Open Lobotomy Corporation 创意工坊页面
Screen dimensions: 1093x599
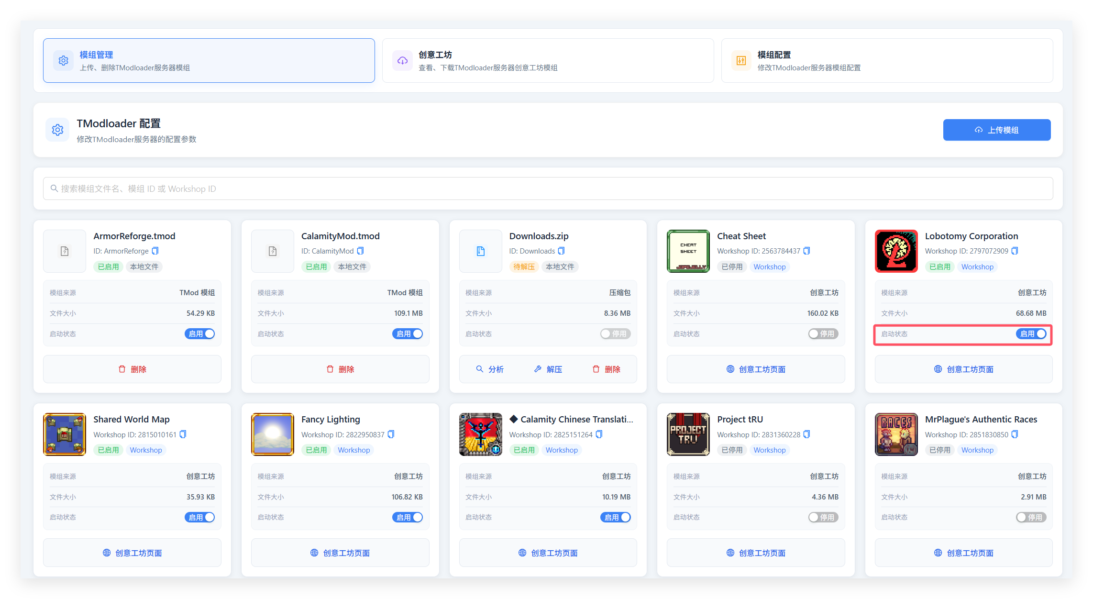point(964,369)
